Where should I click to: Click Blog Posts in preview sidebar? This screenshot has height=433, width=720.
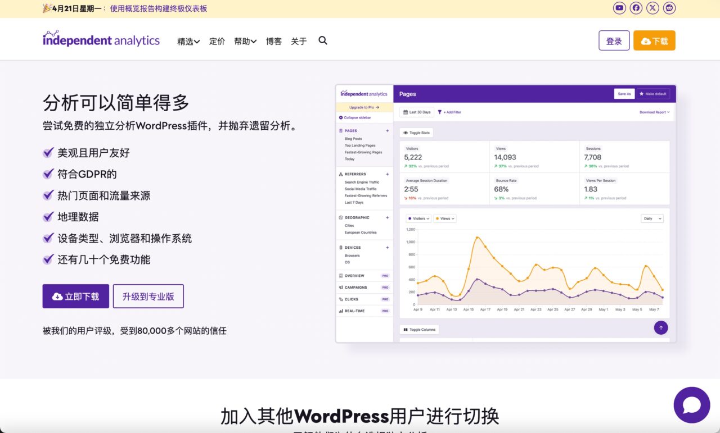353,139
